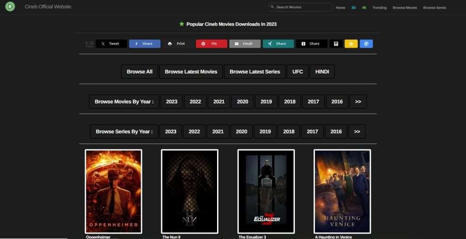Screen dimensions: 466x239
Task: Expand more years in Browse Movies row
Action: point(358,101)
